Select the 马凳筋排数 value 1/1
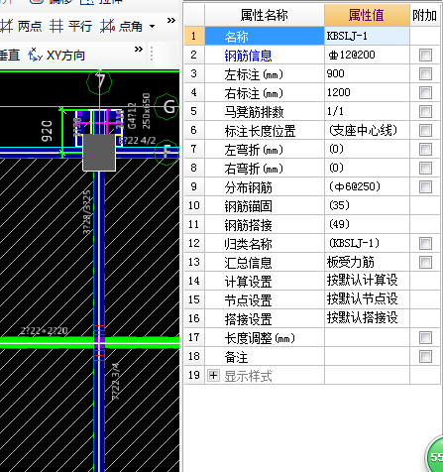The image size is (443, 472). [367, 111]
